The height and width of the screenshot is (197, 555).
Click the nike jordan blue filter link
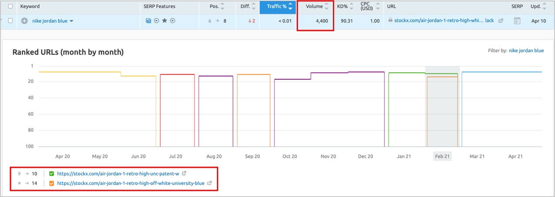click(526, 51)
